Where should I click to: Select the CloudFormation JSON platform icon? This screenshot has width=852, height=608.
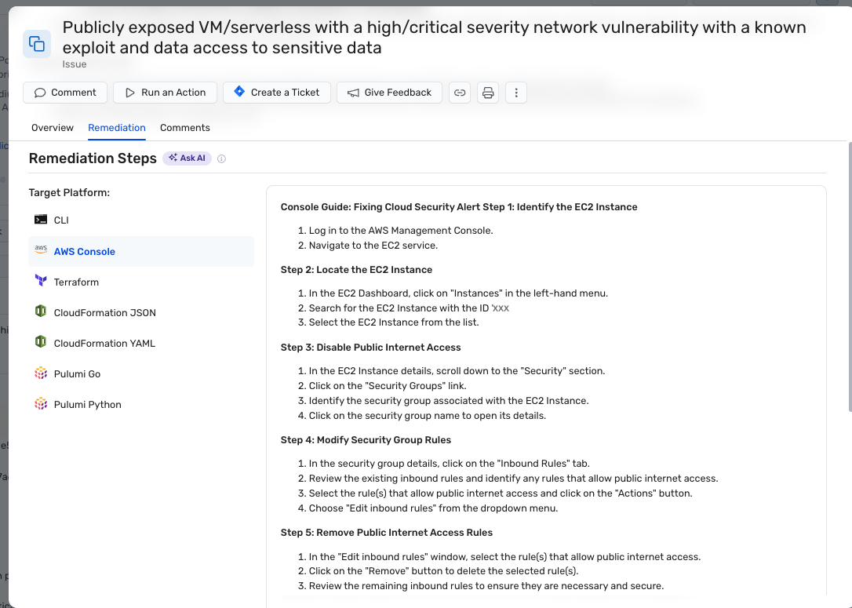click(40, 311)
